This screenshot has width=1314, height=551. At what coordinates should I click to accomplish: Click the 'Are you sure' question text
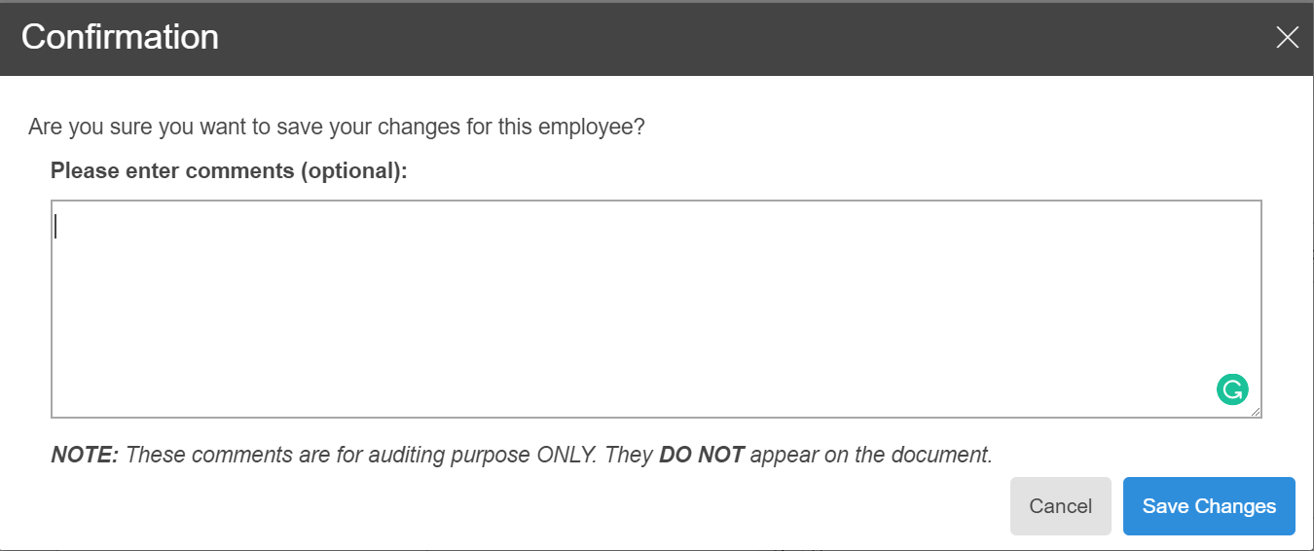336,127
